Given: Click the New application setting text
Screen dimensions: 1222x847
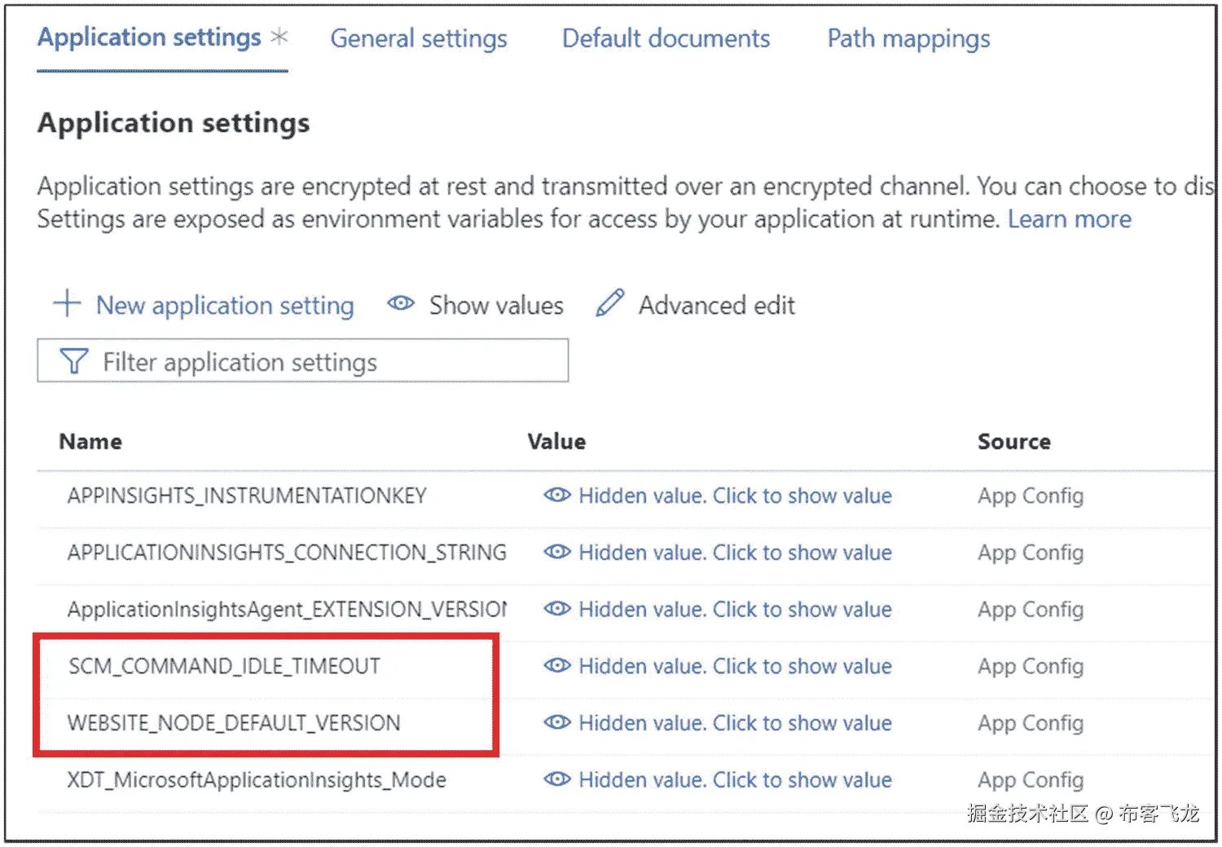Looking at the screenshot, I should click(x=225, y=305).
